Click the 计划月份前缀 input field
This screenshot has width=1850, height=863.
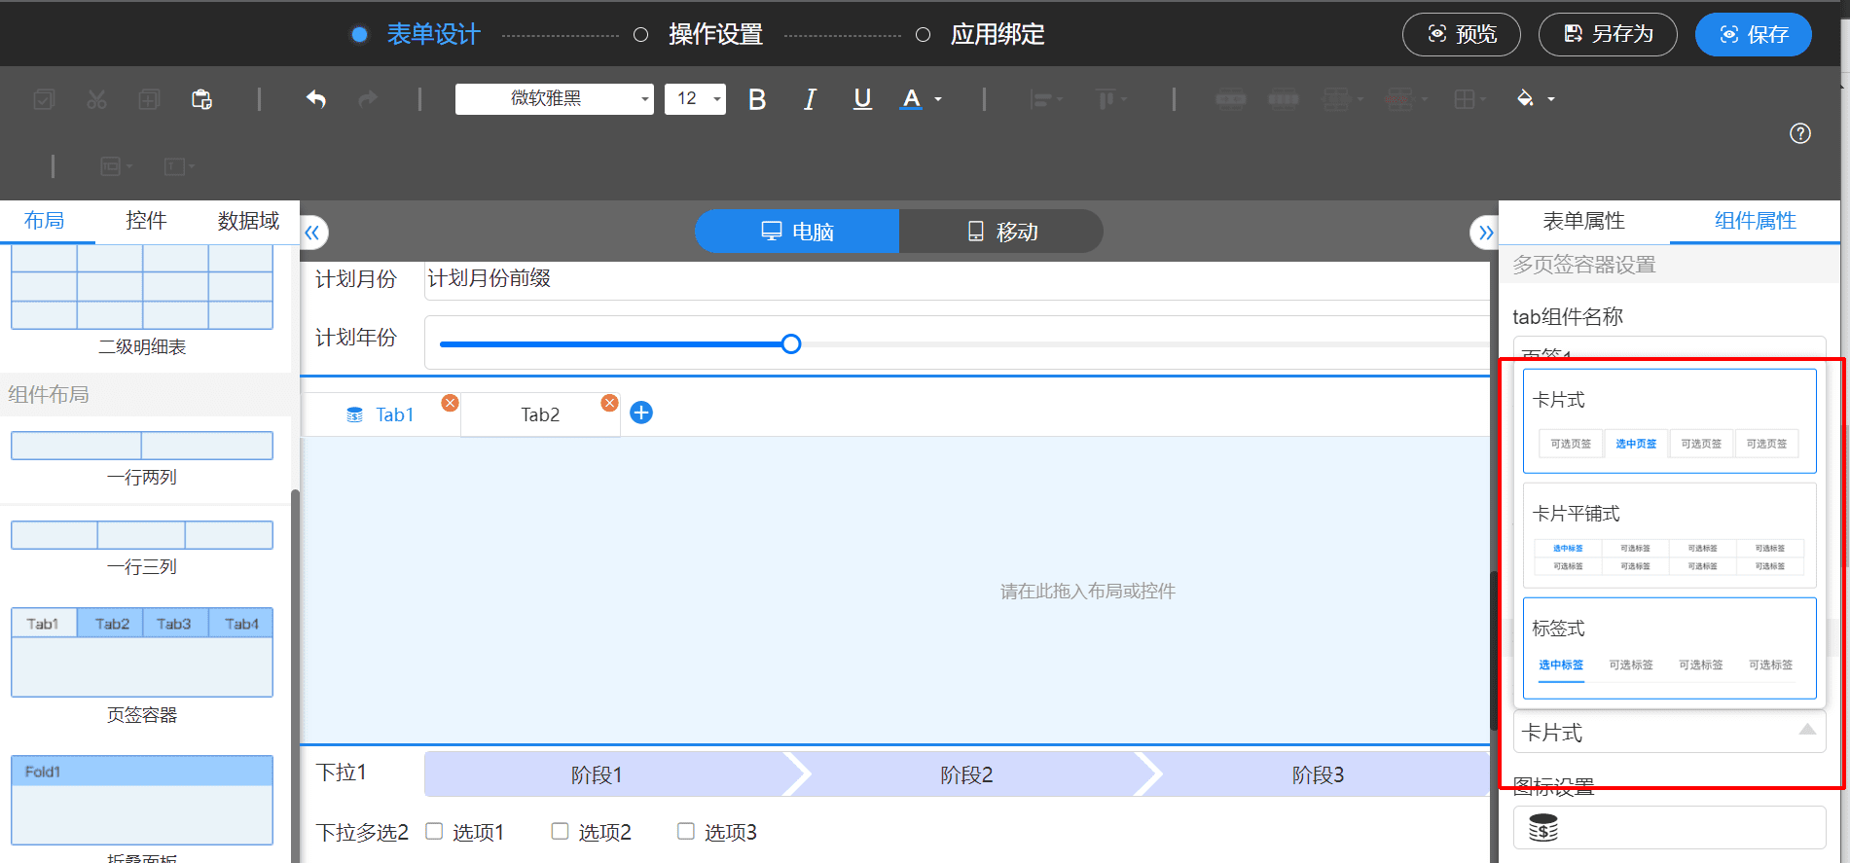pyautogui.click(x=957, y=279)
